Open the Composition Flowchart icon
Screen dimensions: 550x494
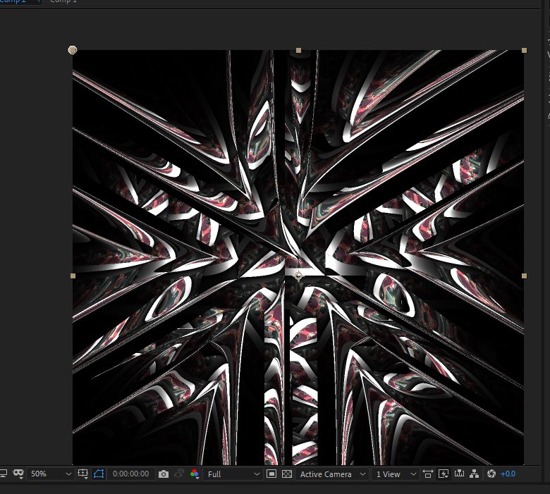point(475,474)
